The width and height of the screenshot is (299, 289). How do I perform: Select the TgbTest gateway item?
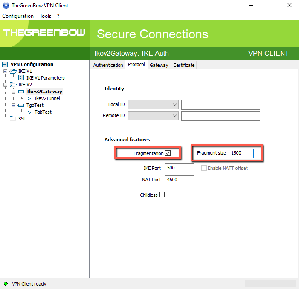point(35,105)
